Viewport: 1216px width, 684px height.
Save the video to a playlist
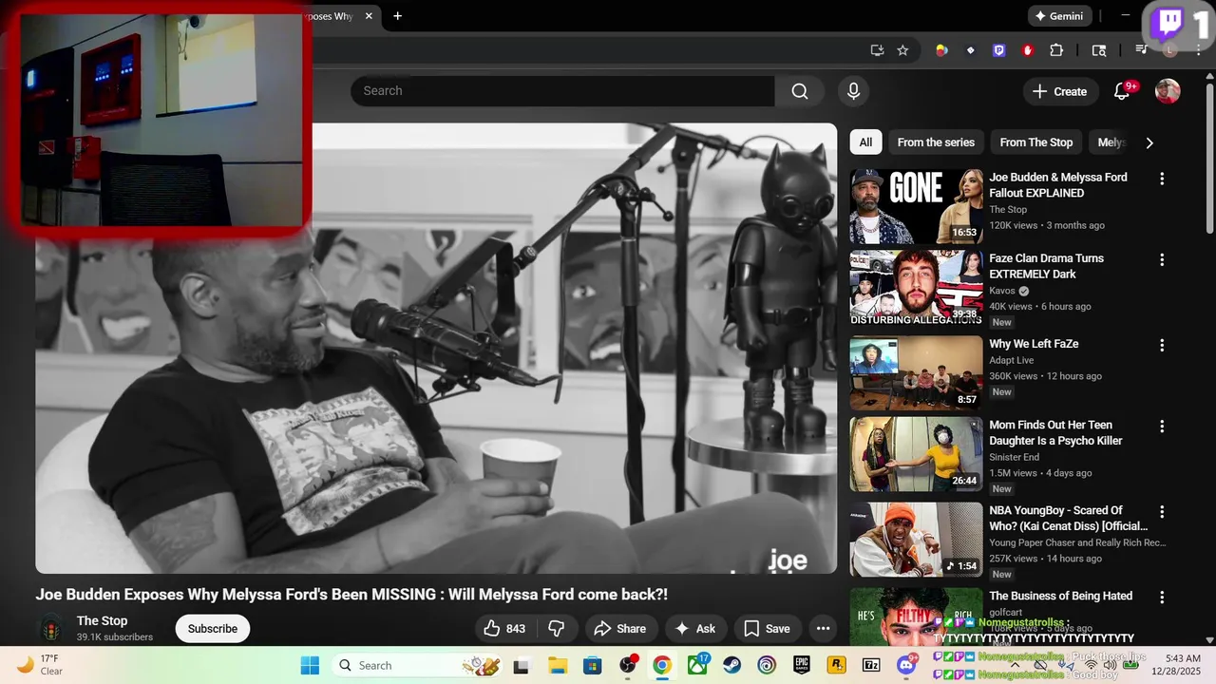(x=767, y=629)
